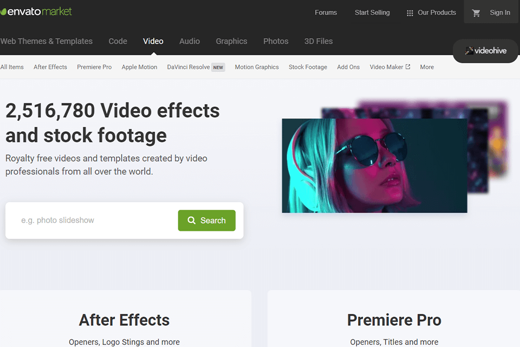Open the After Effects category card

[125, 319]
